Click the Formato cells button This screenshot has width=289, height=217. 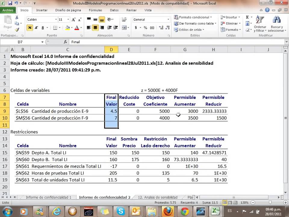click(231, 30)
